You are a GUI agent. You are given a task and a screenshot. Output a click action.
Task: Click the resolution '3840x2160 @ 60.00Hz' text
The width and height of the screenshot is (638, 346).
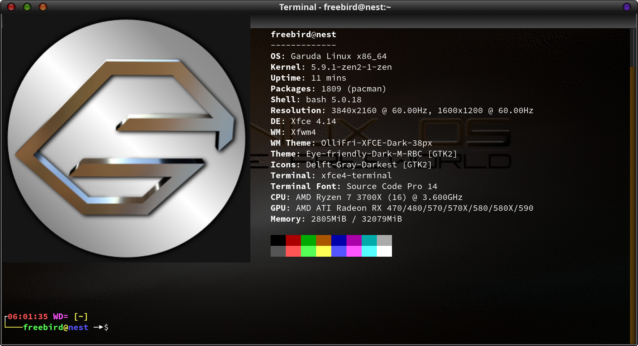379,111
